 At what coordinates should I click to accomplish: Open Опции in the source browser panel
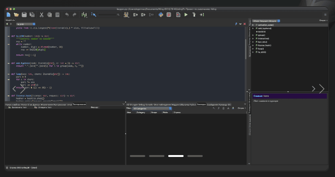[x=323, y=21]
